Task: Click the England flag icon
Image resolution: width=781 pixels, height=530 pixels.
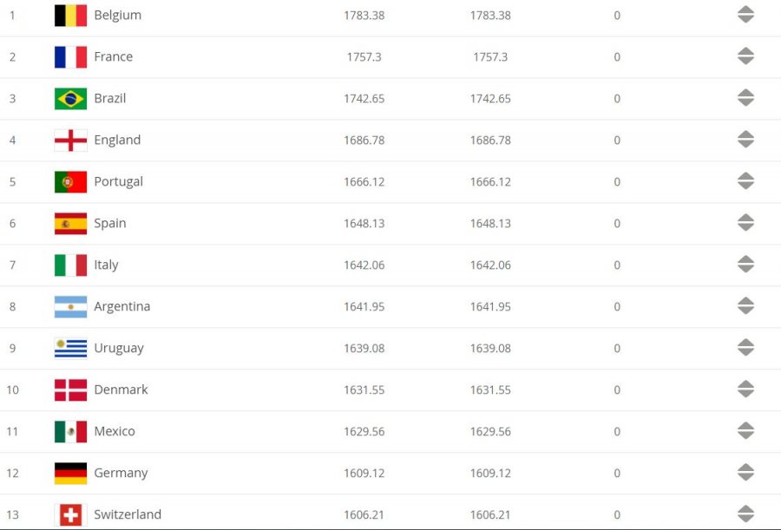Action: pyautogui.click(x=71, y=140)
